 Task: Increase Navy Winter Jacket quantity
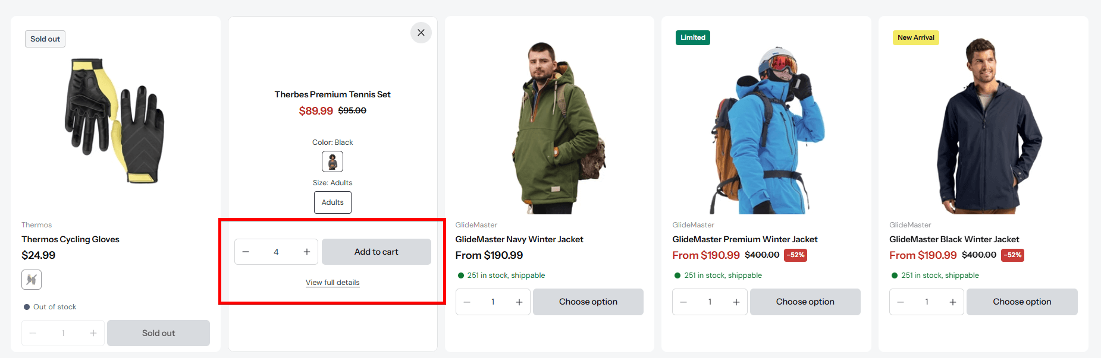point(519,302)
